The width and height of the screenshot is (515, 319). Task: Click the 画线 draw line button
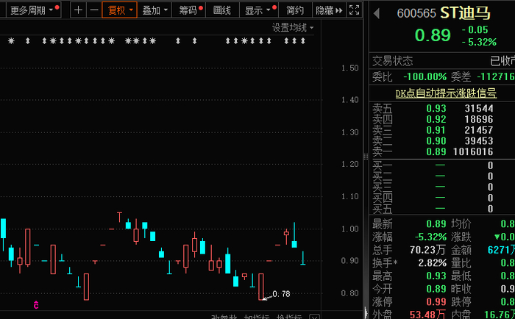pos(222,10)
